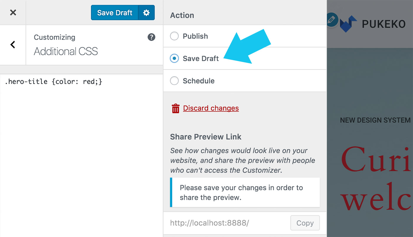The width and height of the screenshot is (413, 237).
Task: Close the Customizer with X icon
Action: tap(13, 12)
